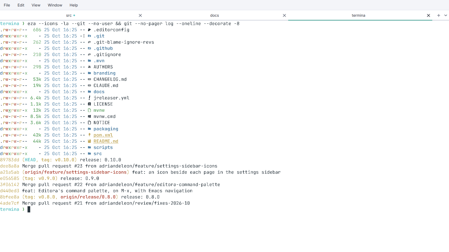Image resolution: width=449 pixels, height=252 pixels.
Task: Click the scripts folder icon
Action: 89,148
